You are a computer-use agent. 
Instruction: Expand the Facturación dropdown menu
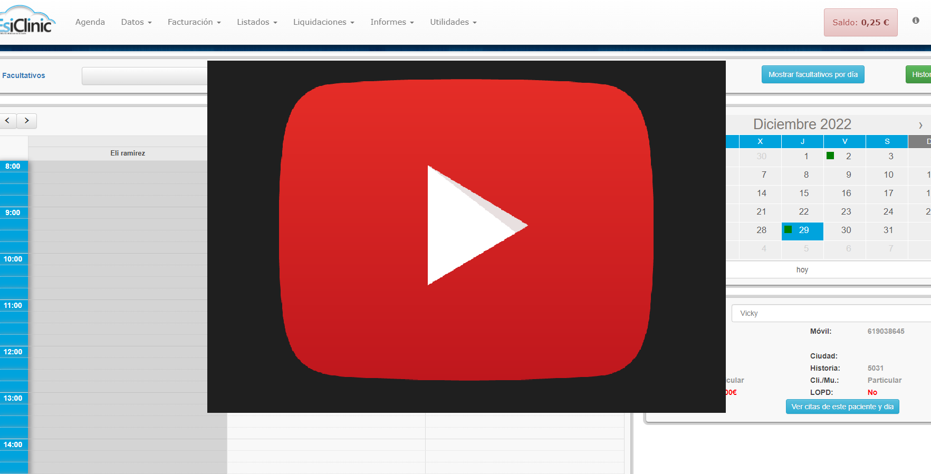(194, 22)
